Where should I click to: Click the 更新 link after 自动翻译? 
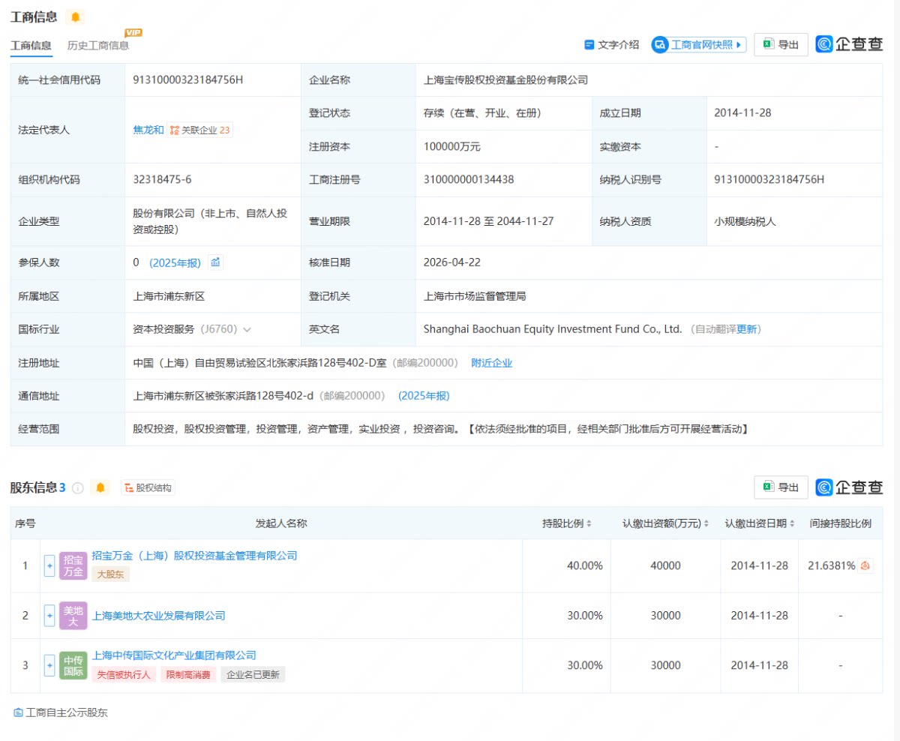tap(747, 329)
